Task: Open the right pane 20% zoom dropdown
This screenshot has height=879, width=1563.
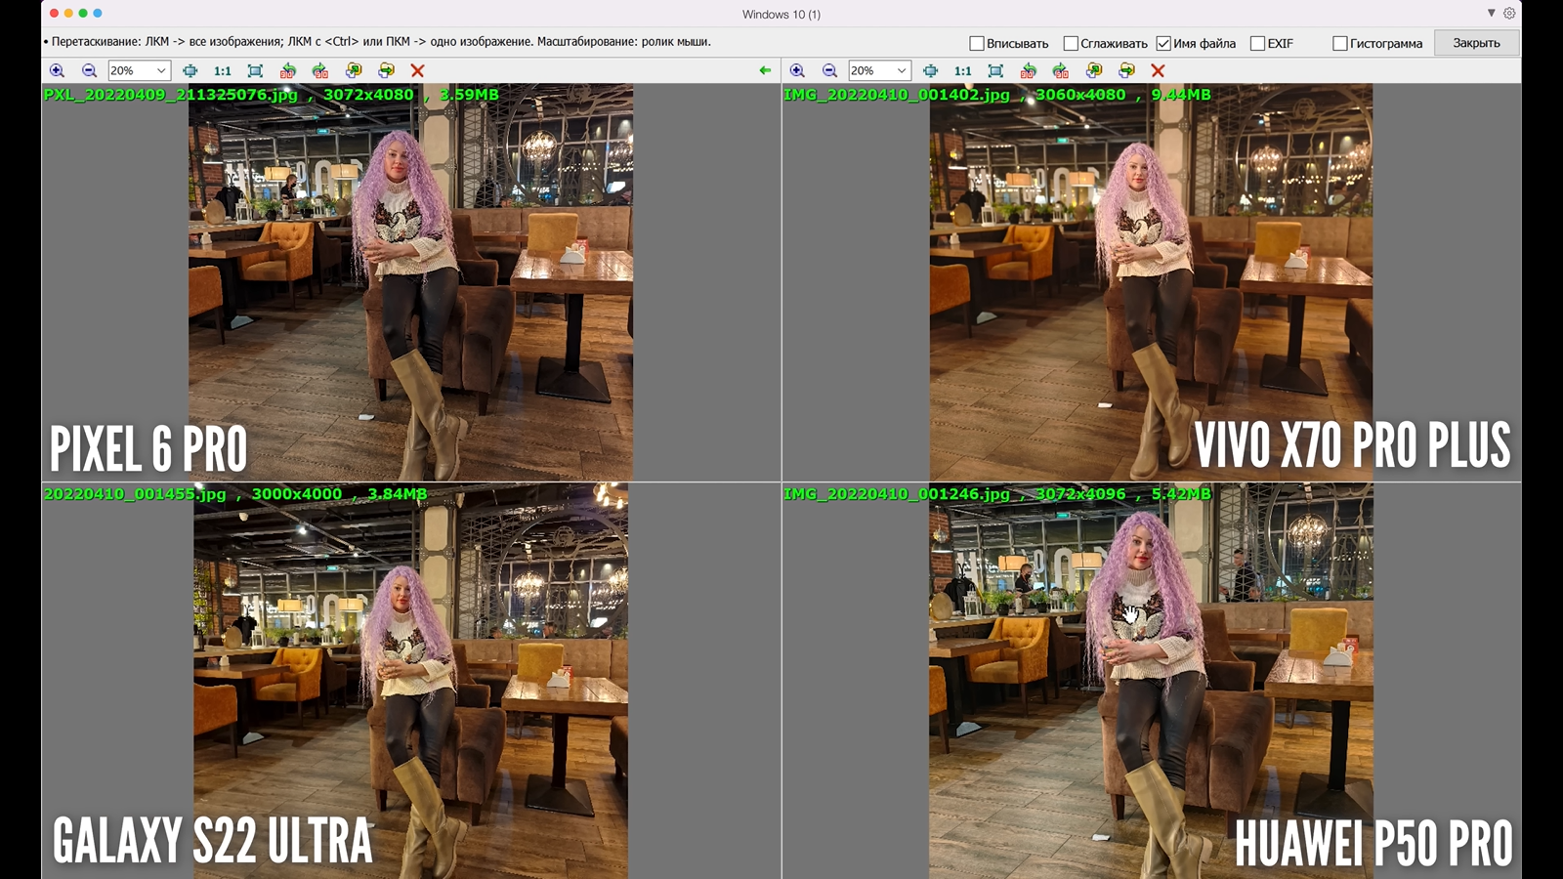Action: coord(901,70)
